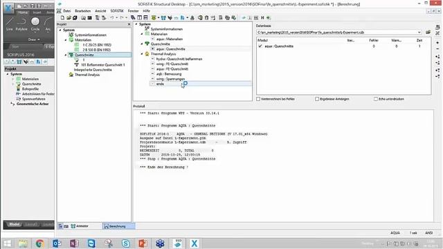Click the Line tool in SOFiPLUS window
The width and height of the screenshot is (443, 249).
[10, 24]
